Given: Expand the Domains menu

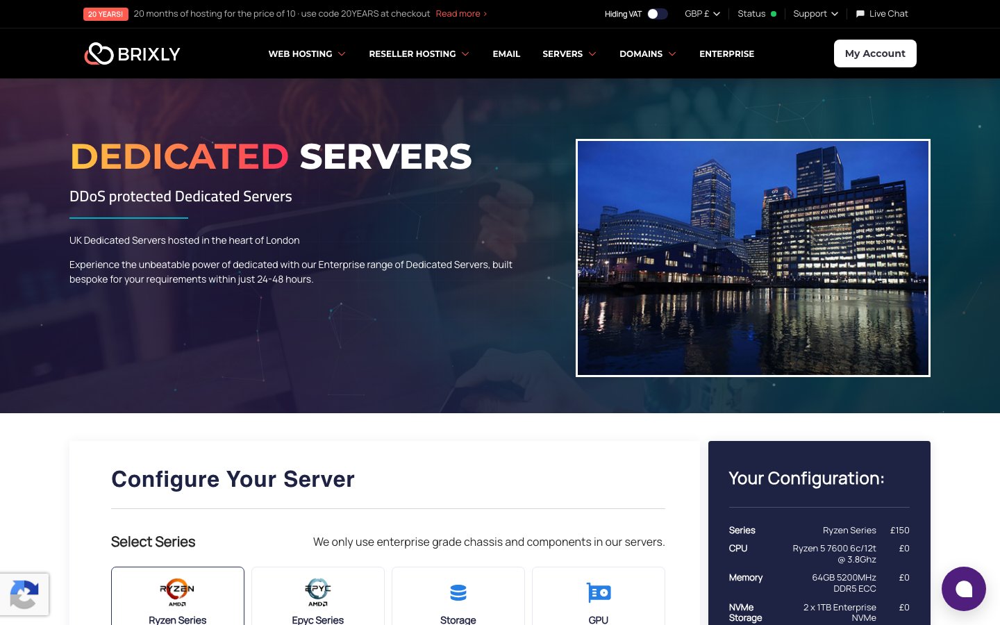Looking at the screenshot, I should 648,53.
